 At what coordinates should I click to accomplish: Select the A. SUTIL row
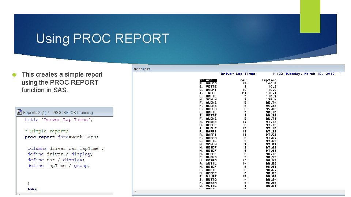pyautogui.click(x=238, y=164)
